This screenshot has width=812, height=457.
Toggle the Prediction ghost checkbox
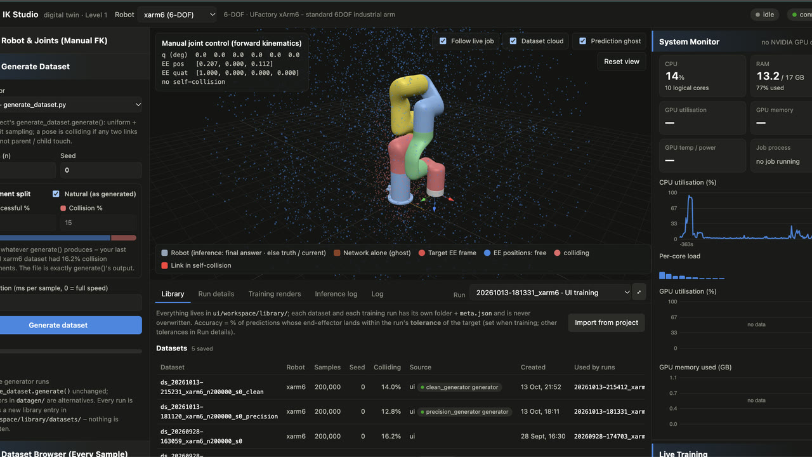tap(583, 41)
